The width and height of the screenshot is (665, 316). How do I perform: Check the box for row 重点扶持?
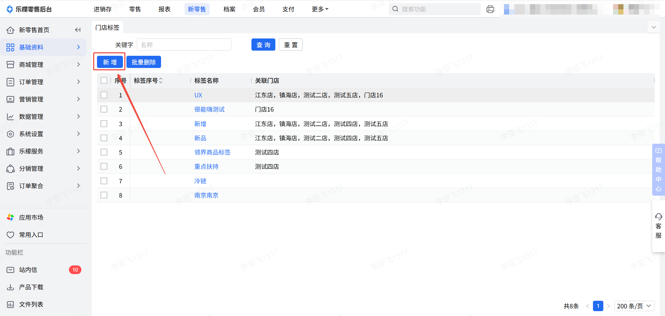pos(104,166)
